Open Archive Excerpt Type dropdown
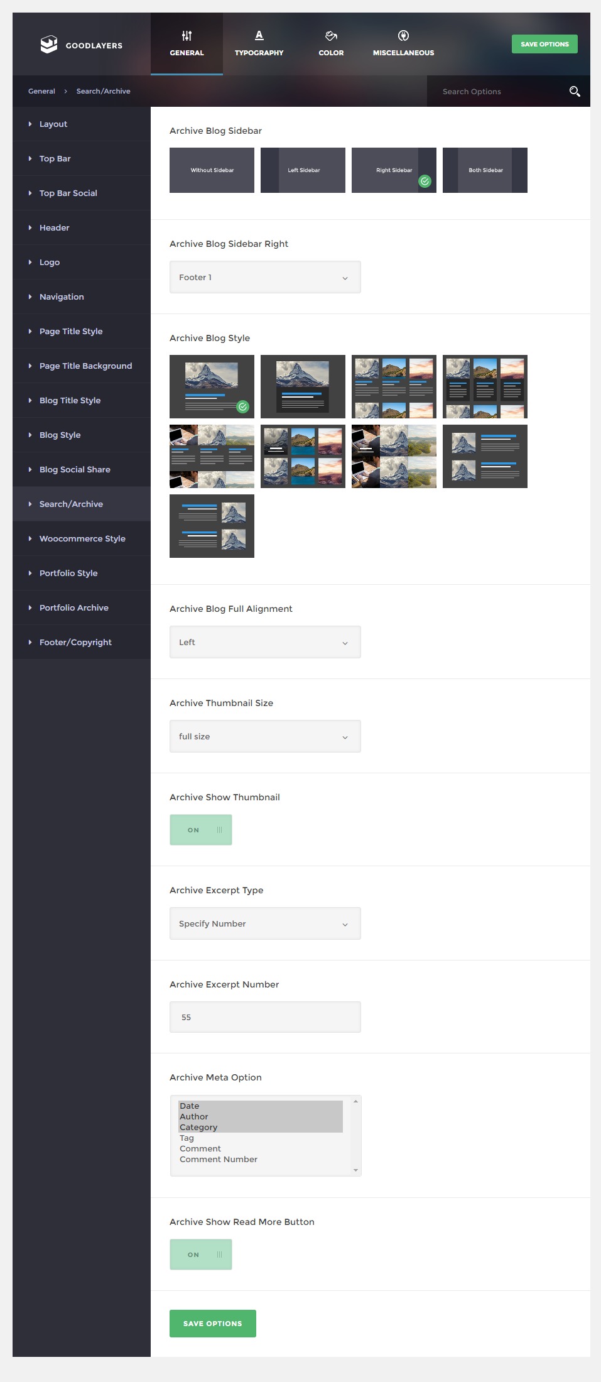This screenshot has height=1382, width=601. pyautogui.click(x=265, y=923)
